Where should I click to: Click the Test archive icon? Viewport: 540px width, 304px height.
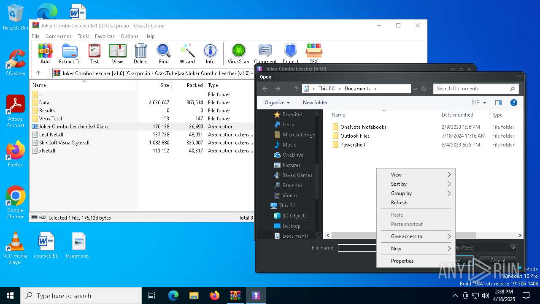pos(94,54)
